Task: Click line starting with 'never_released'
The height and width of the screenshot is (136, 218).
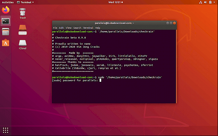Action: [105, 59]
